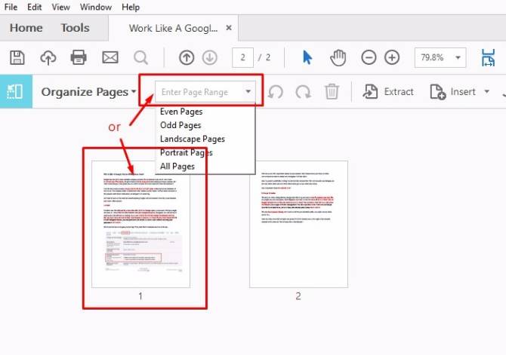Screen dimensions: 506x355
Task: Click the Extract pages button
Action: point(388,92)
